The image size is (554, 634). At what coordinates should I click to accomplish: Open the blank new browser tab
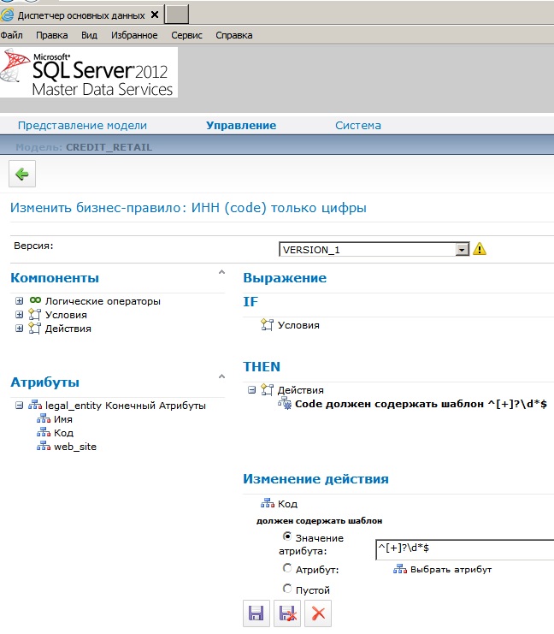(177, 15)
